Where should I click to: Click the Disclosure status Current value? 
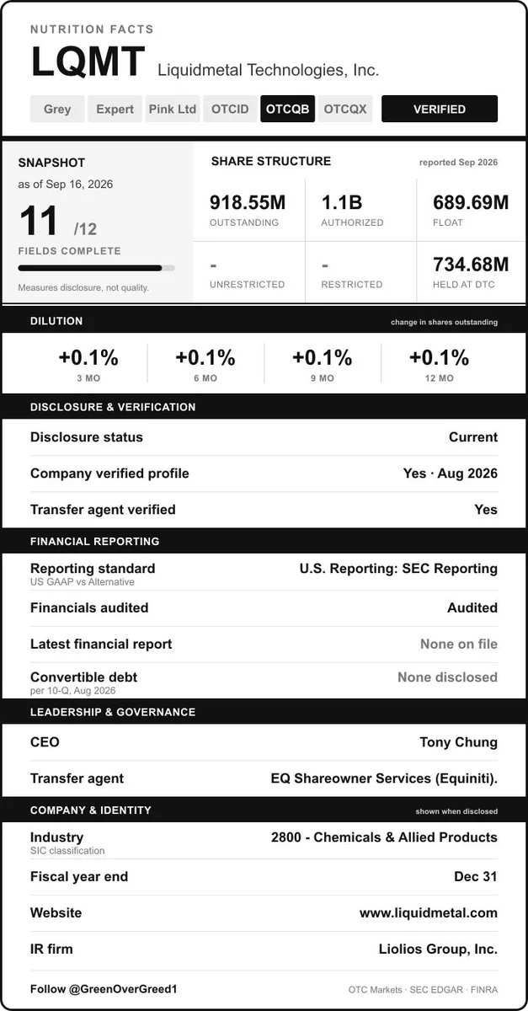point(473,437)
